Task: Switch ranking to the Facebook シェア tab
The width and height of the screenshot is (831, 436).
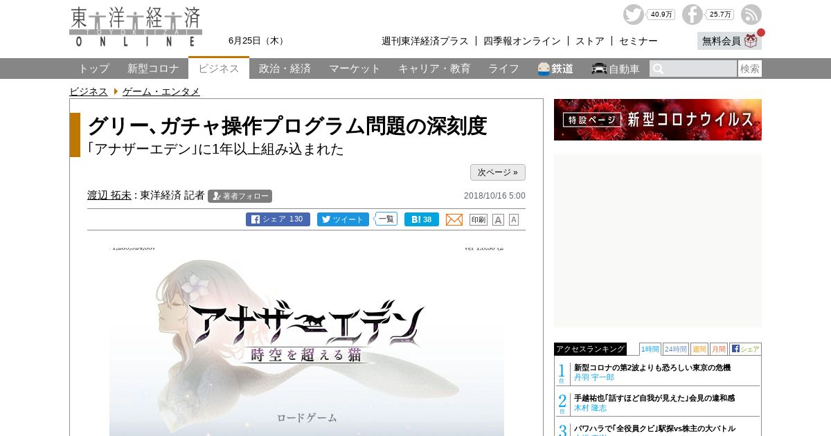Action: (x=745, y=349)
